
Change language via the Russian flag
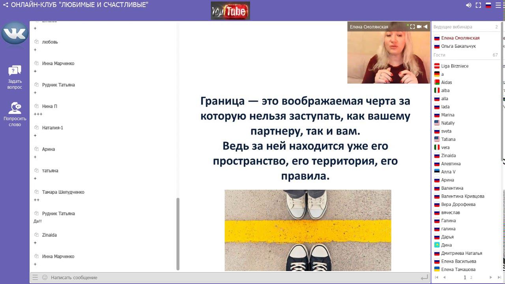point(488,5)
